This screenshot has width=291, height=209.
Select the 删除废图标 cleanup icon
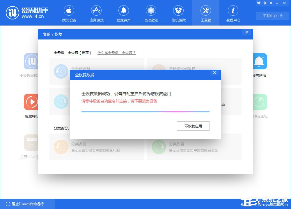[x=260, y=102]
